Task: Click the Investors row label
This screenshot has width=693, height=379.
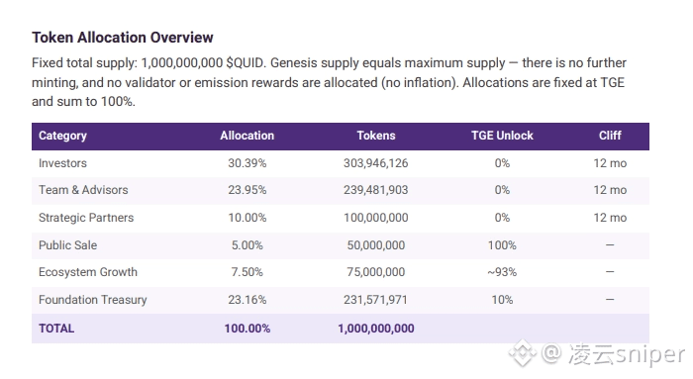Action: pyautogui.click(x=62, y=163)
